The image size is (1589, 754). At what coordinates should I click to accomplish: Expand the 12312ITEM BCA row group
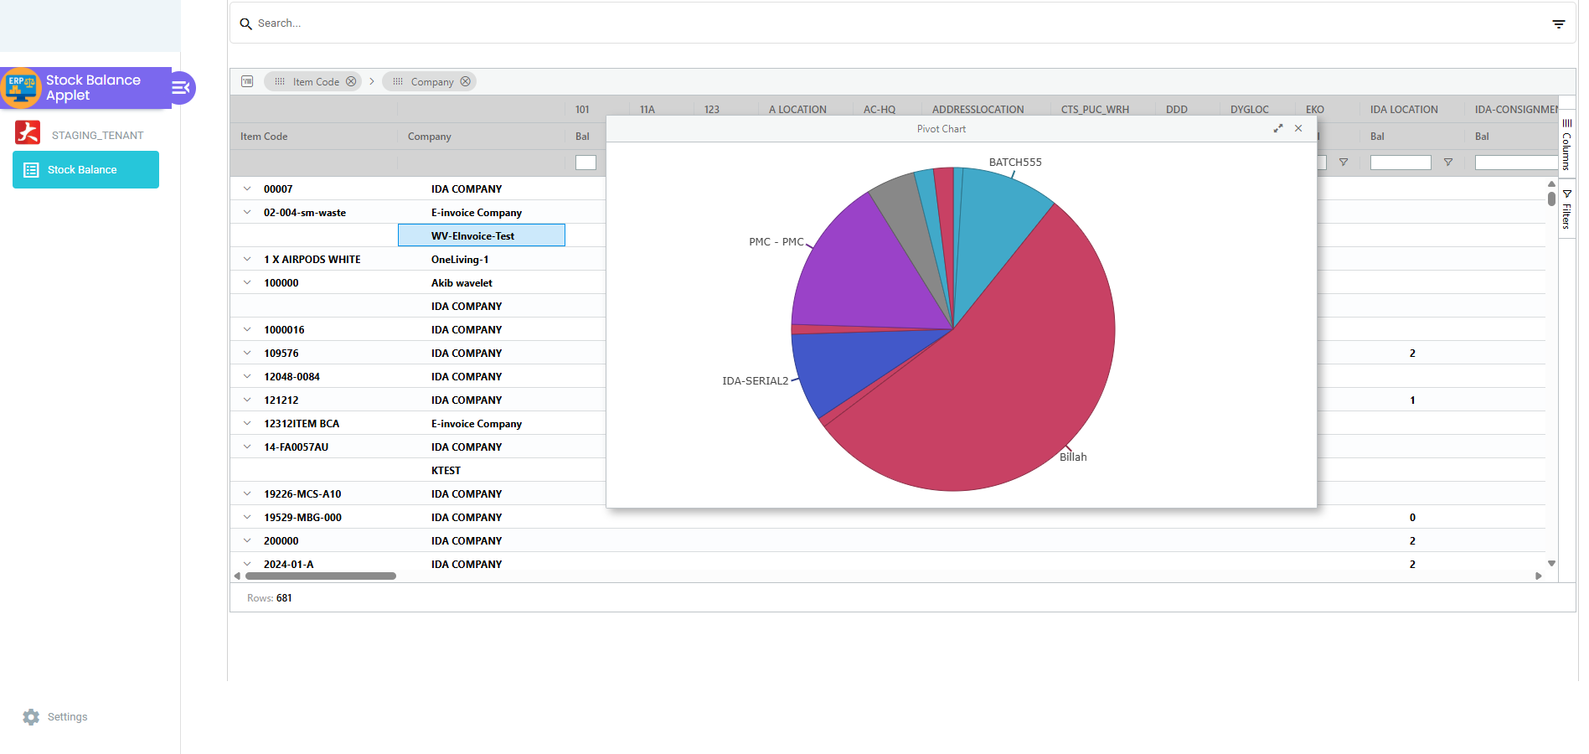[247, 424]
